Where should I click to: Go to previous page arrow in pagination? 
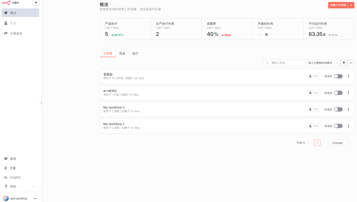tap(310, 143)
